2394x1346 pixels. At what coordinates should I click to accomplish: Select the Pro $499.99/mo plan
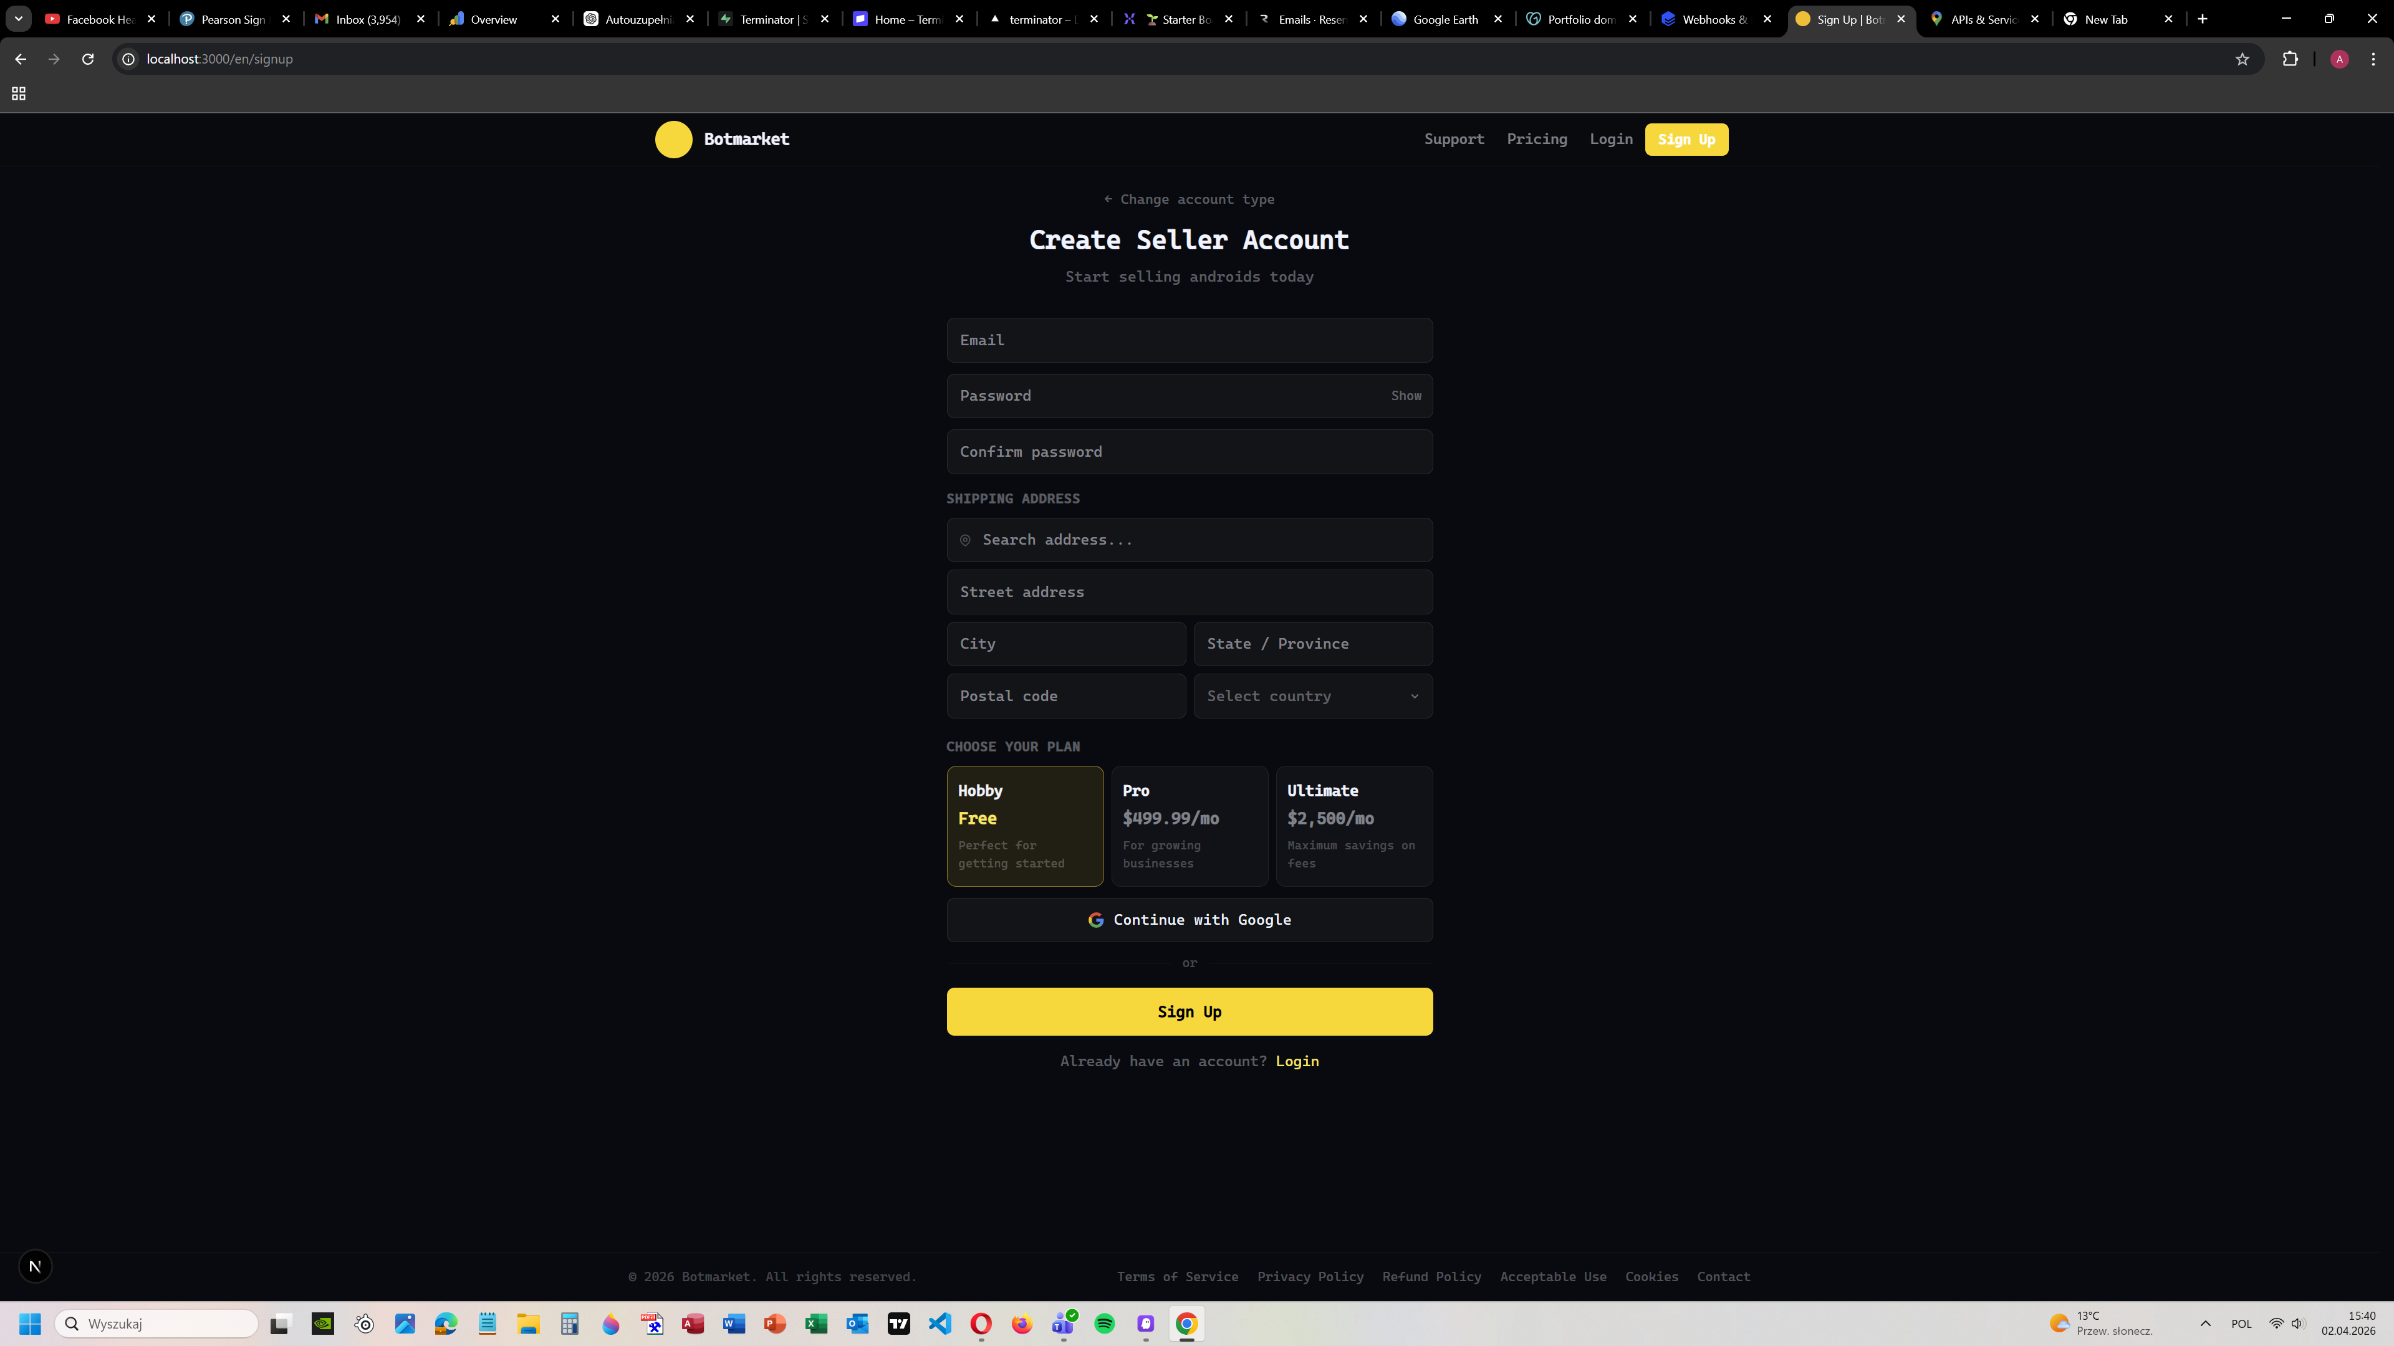pyautogui.click(x=1189, y=826)
